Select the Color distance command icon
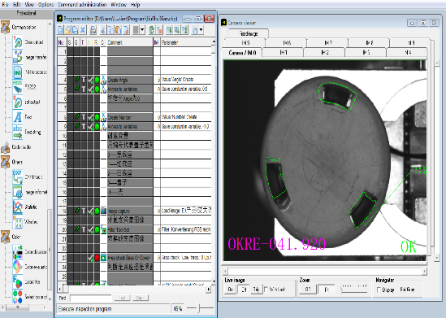The image size is (446, 318). click(x=18, y=251)
